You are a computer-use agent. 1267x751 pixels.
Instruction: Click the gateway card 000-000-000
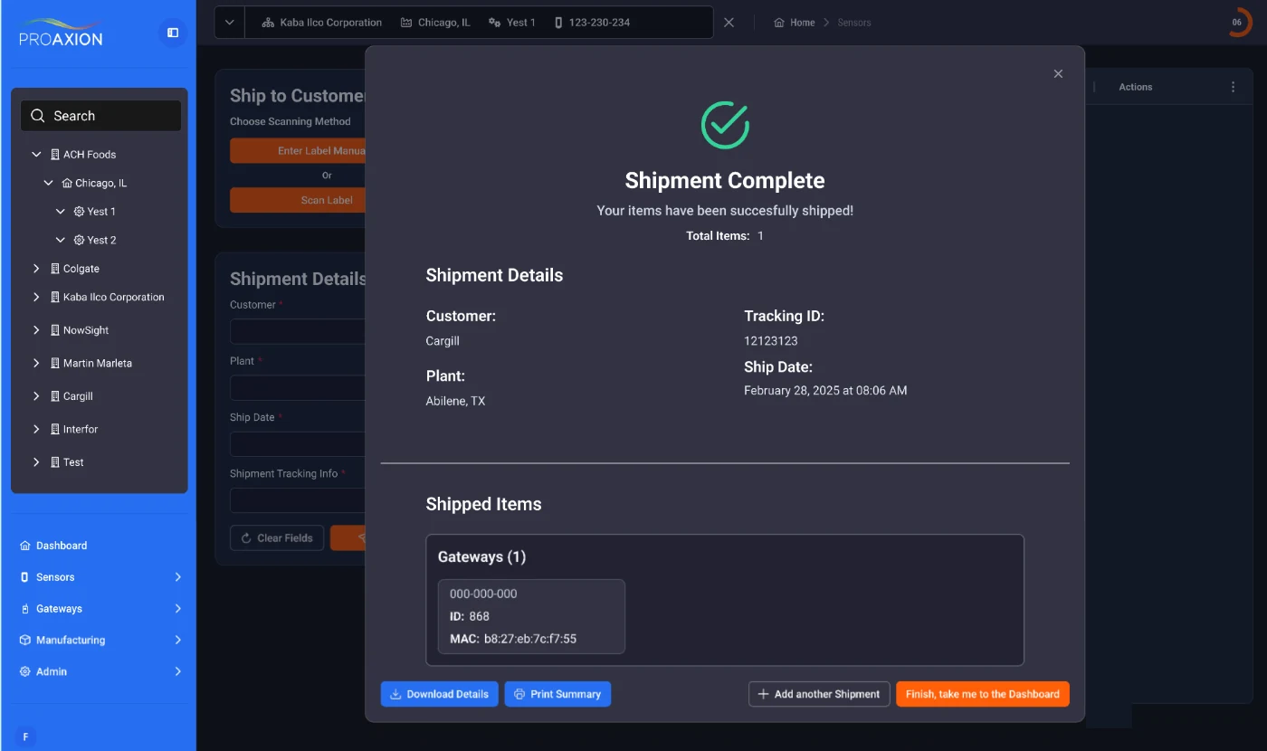point(531,616)
